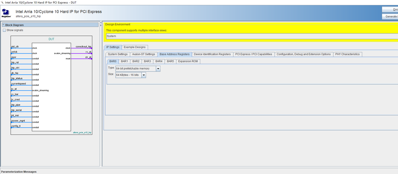Click the hip_pipe port label
Screen dimensions: 398x174
(x=16, y=104)
